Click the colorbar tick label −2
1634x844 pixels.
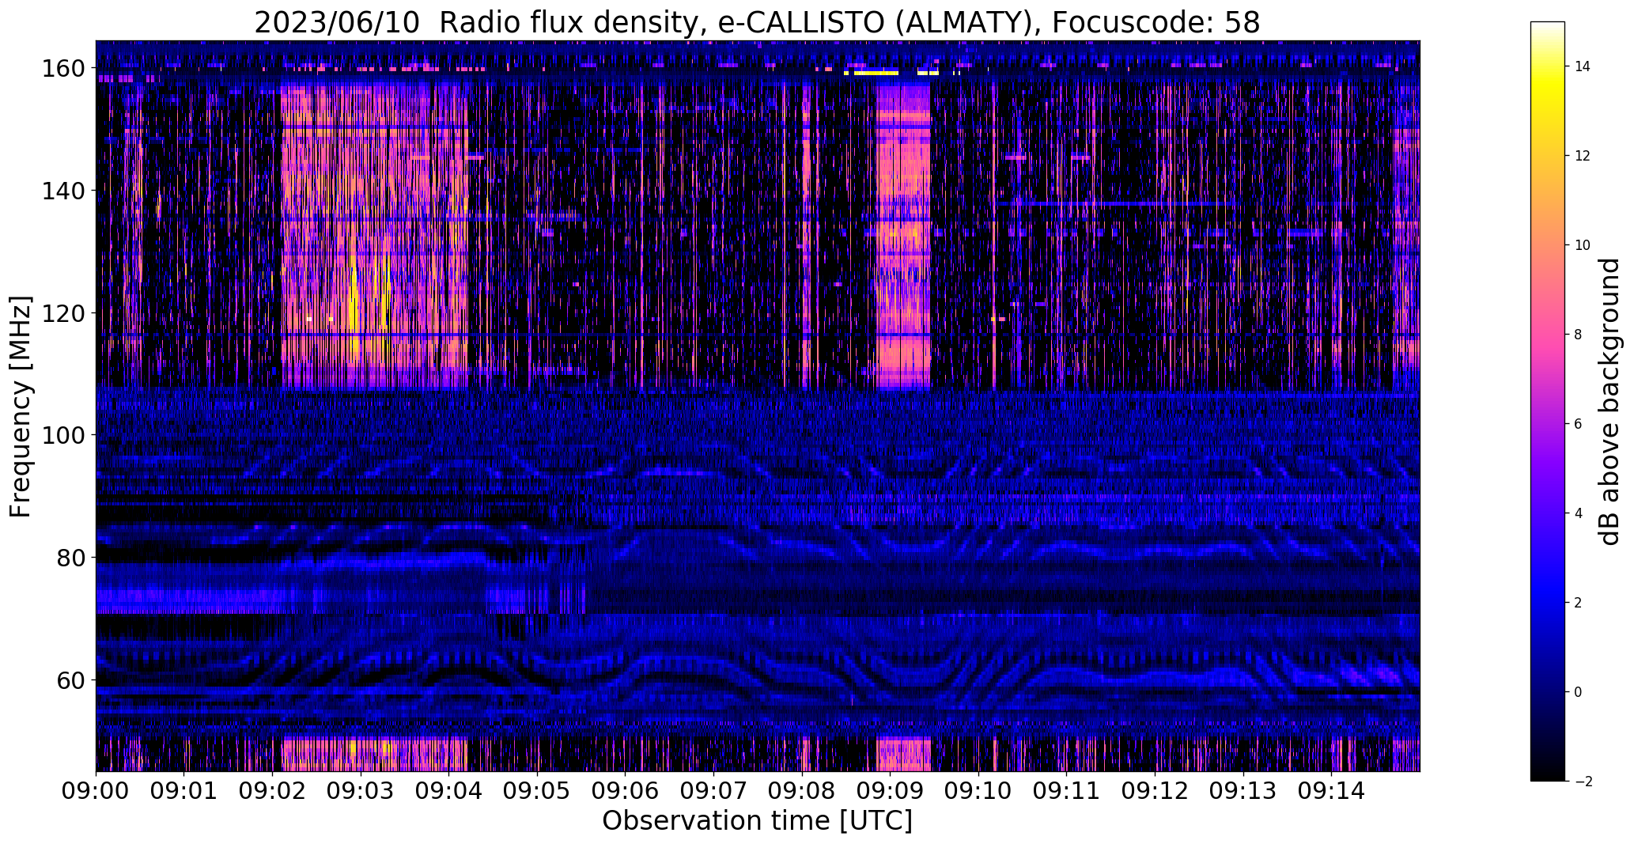pos(1583,782)
